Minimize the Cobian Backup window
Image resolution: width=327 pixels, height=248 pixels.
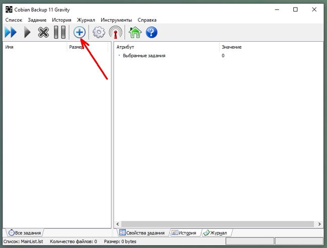[277, 10]
